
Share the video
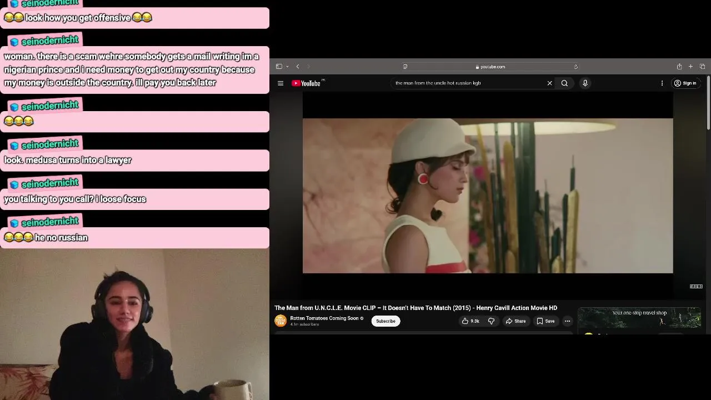point(515,321)
